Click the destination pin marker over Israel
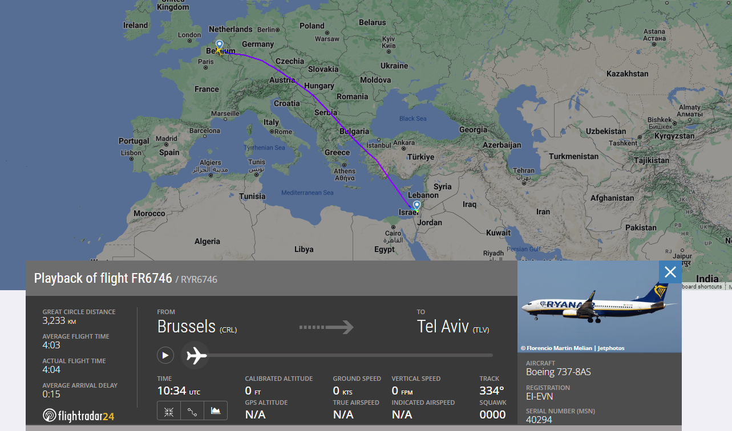Image resolution: width=732 pixels, height=431 pixels. click(417, 205)
